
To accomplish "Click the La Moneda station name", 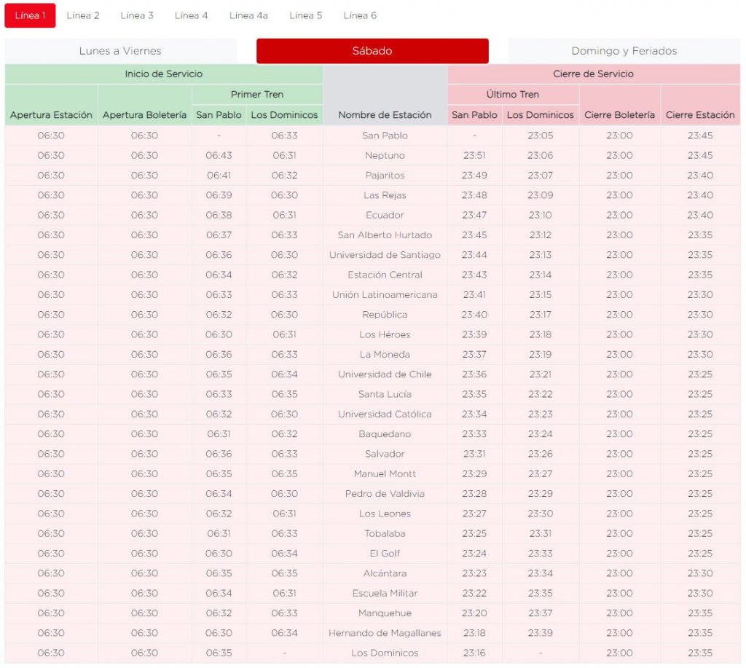I will click(x=385, y=355).
